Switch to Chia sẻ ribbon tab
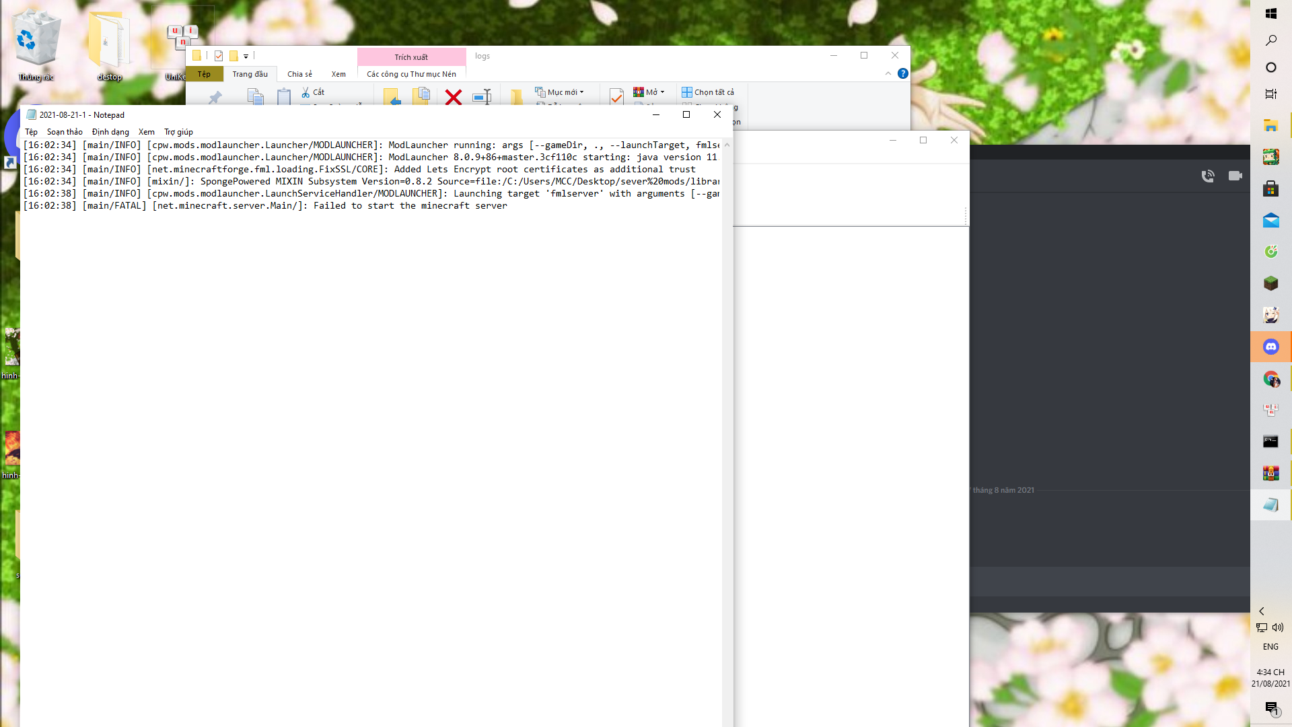The image size is (1292, 727). coord(299,74)
